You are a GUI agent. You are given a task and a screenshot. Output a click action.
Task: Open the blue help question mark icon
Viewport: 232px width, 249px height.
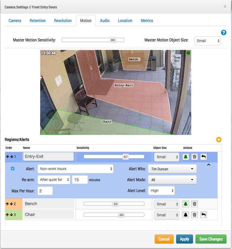click(224, 33)
